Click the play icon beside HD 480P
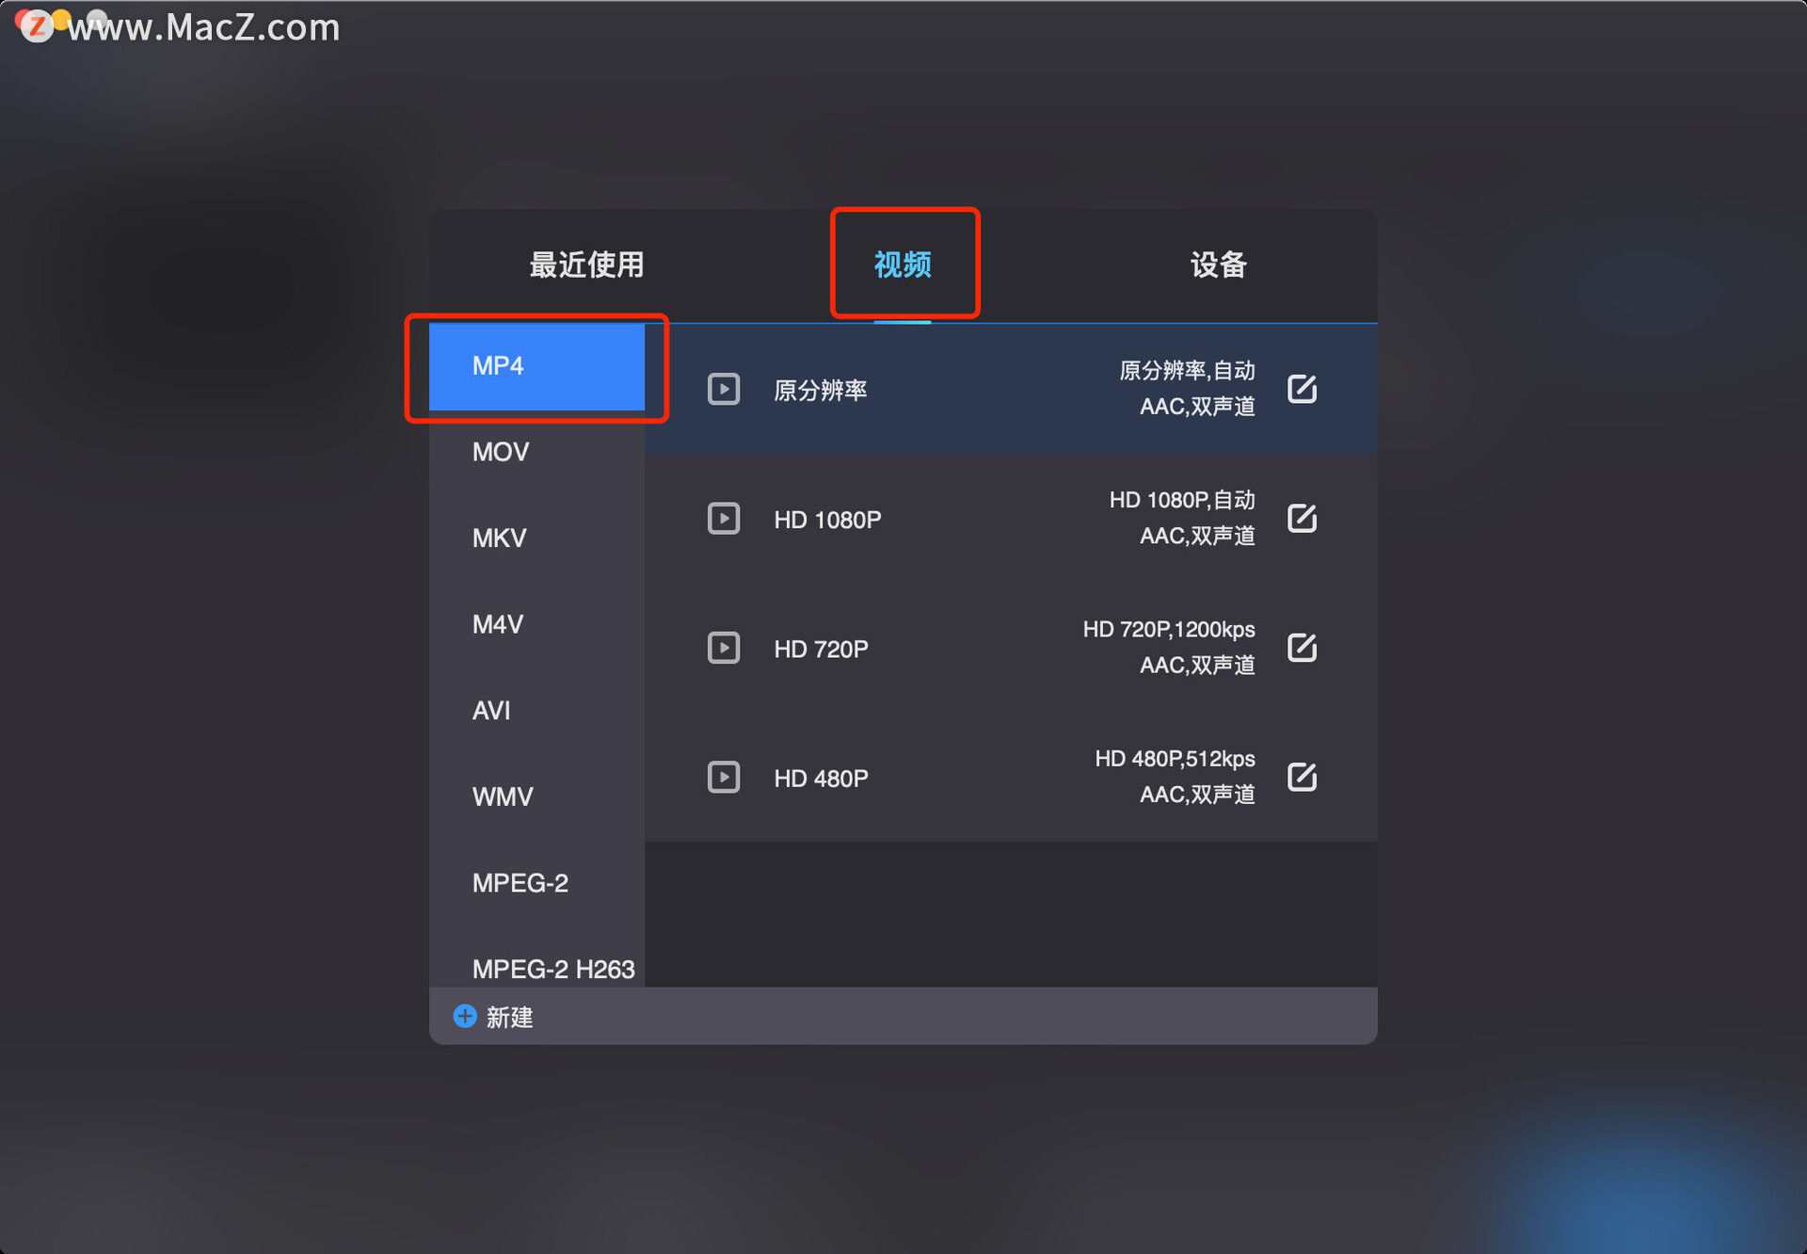 [x=723, y=777]
